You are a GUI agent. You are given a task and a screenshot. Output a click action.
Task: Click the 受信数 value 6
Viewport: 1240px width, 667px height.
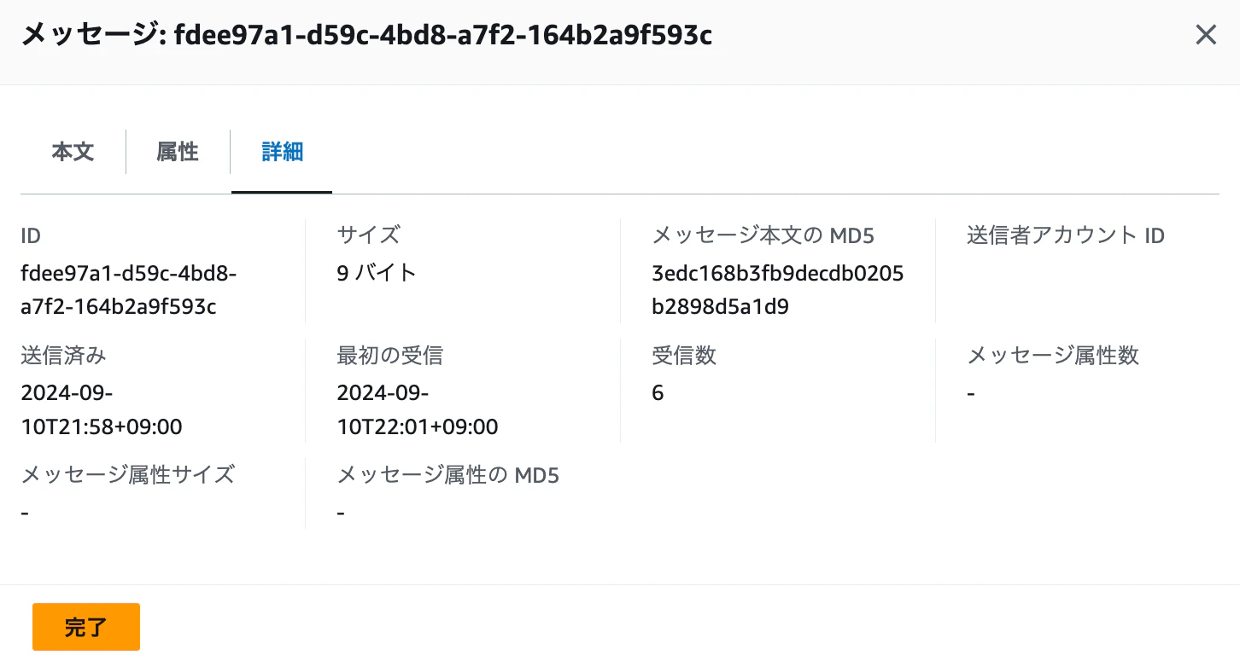tap(658, 392)
